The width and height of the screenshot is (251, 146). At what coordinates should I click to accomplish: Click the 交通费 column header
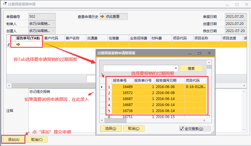pyautogui.click(x=92, y=38)
